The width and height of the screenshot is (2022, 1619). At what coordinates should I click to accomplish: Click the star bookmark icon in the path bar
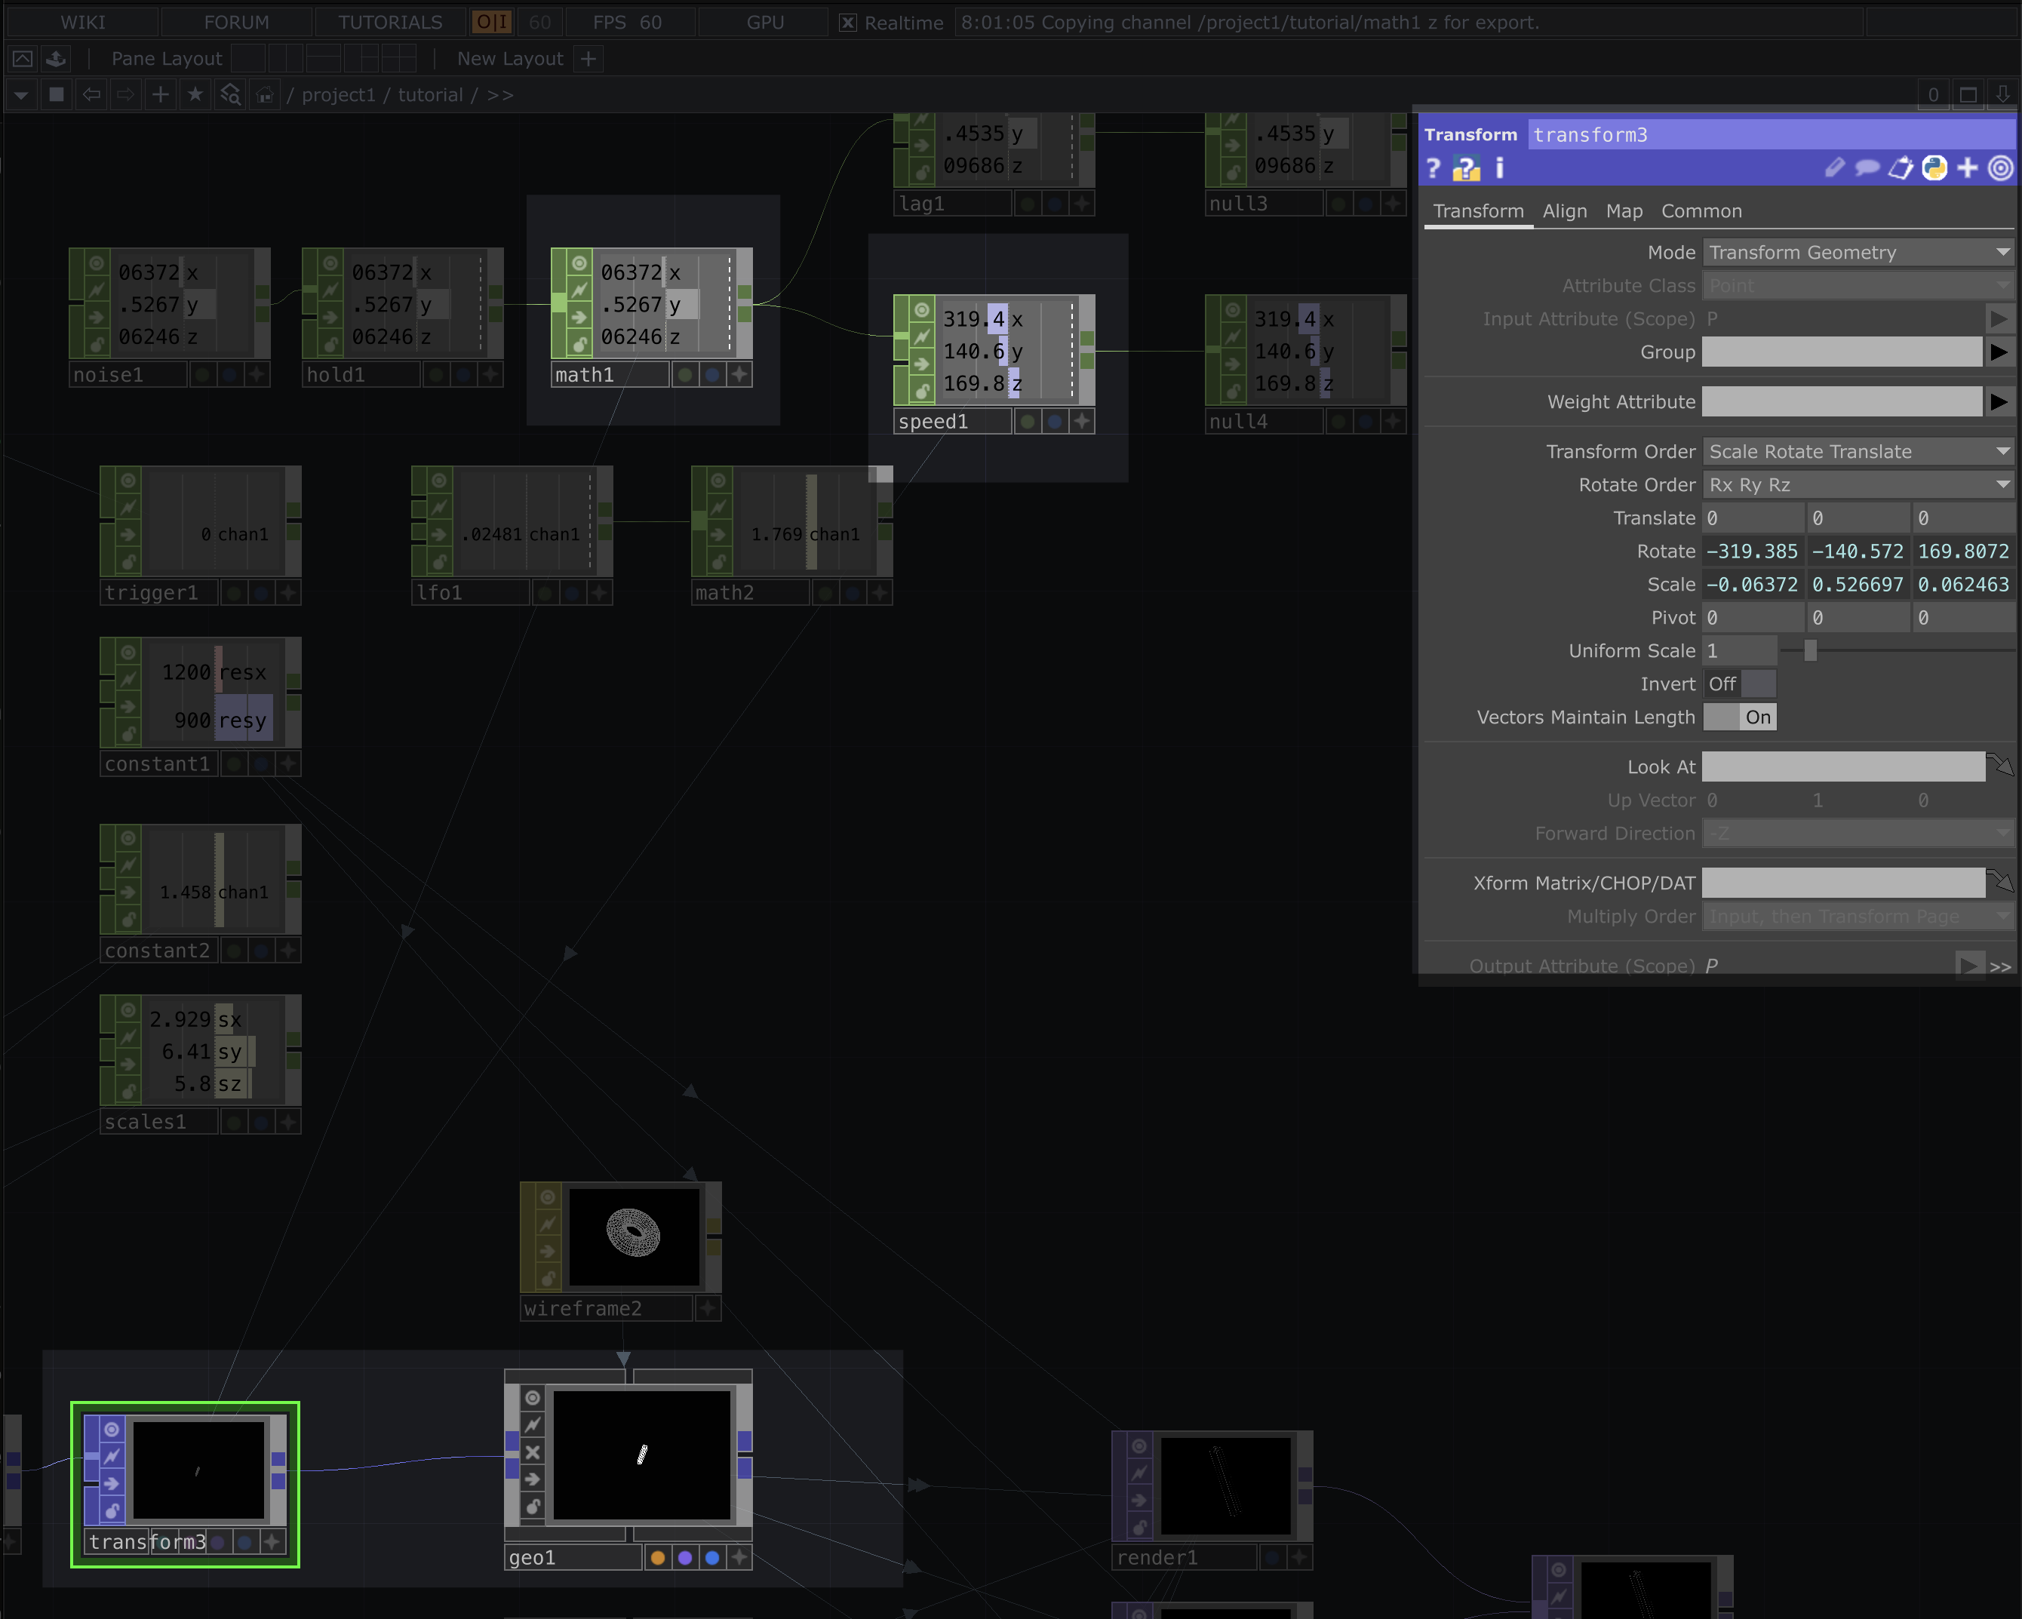[x=195, y=95]
